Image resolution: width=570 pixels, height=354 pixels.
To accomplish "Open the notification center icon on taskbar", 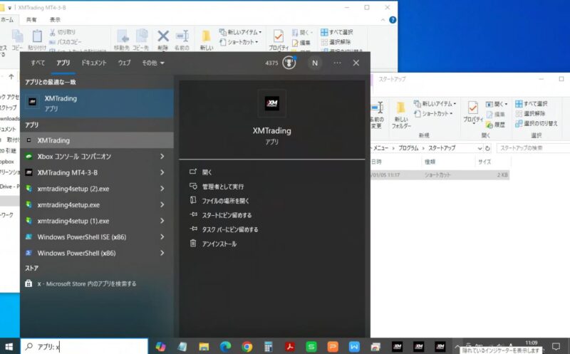I will (556, 346).
